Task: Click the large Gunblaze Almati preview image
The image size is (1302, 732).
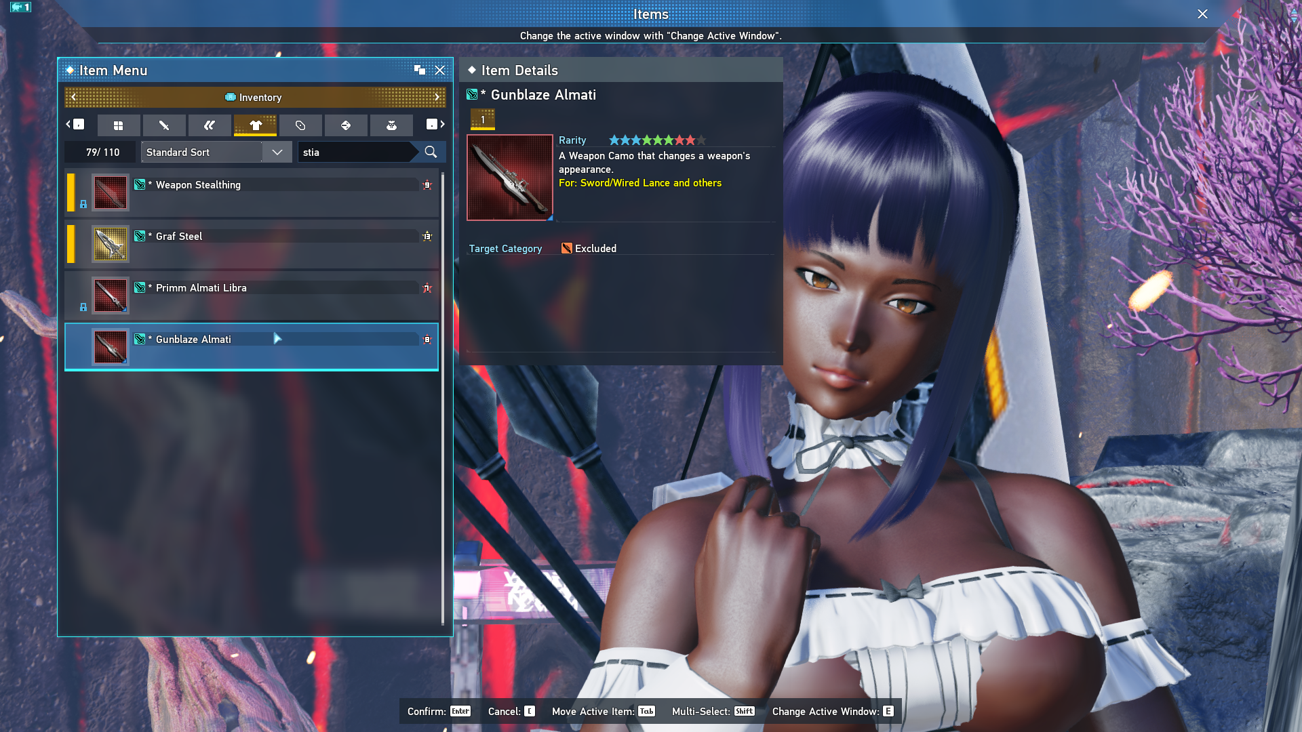Action: (x=510, y=178)
